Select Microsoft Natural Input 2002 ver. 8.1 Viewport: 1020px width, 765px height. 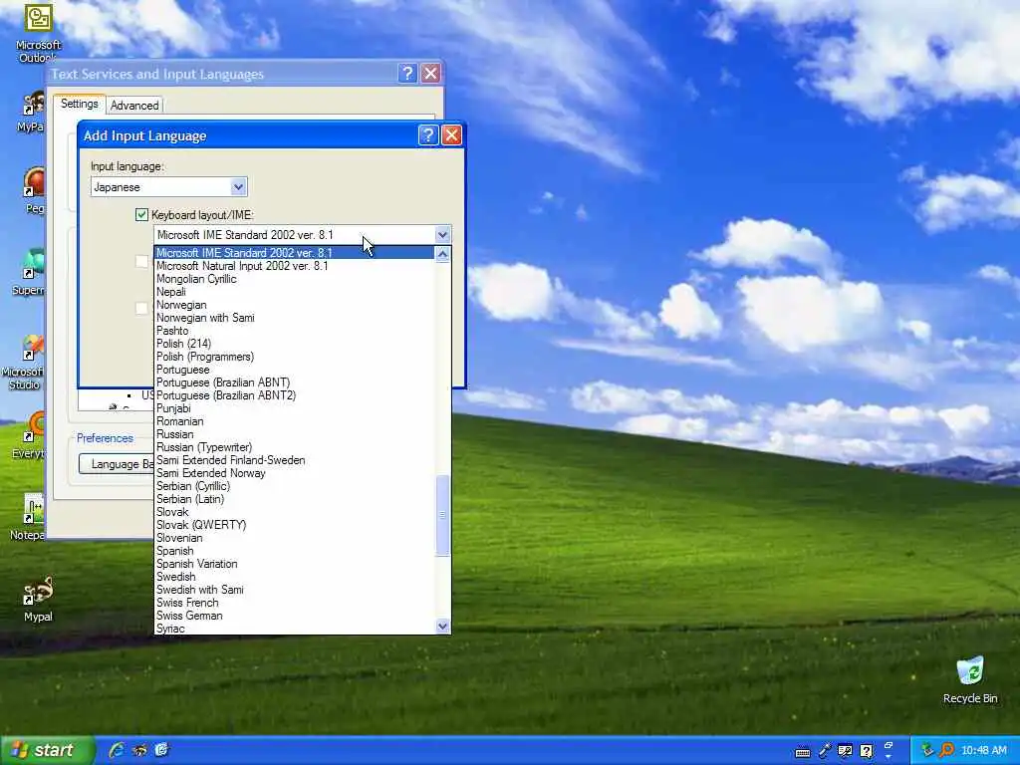(295, 266)
